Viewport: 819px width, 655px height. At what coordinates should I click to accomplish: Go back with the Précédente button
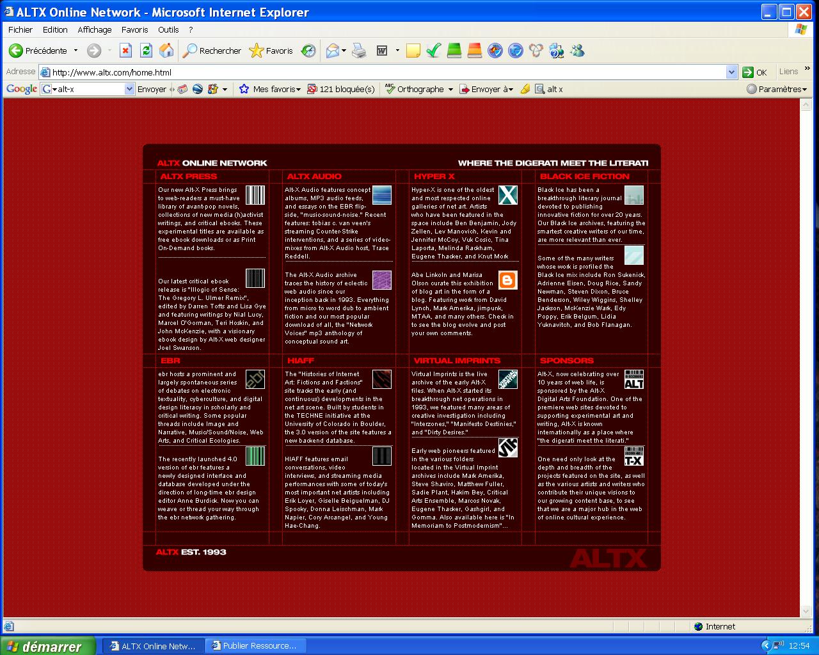click(x=38, y=51)
